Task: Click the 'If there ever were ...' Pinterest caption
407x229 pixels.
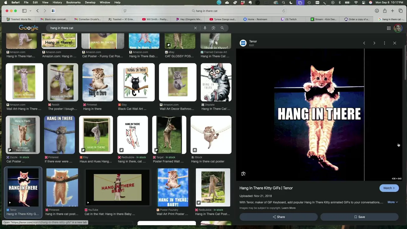Action: click(x=59, y=161)
